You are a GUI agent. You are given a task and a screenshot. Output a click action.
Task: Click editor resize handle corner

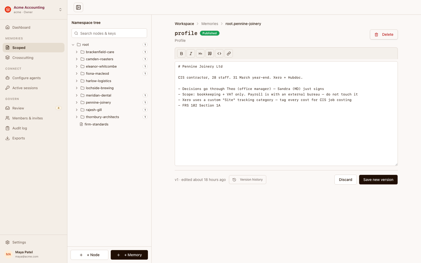click(x=396, y=164)
